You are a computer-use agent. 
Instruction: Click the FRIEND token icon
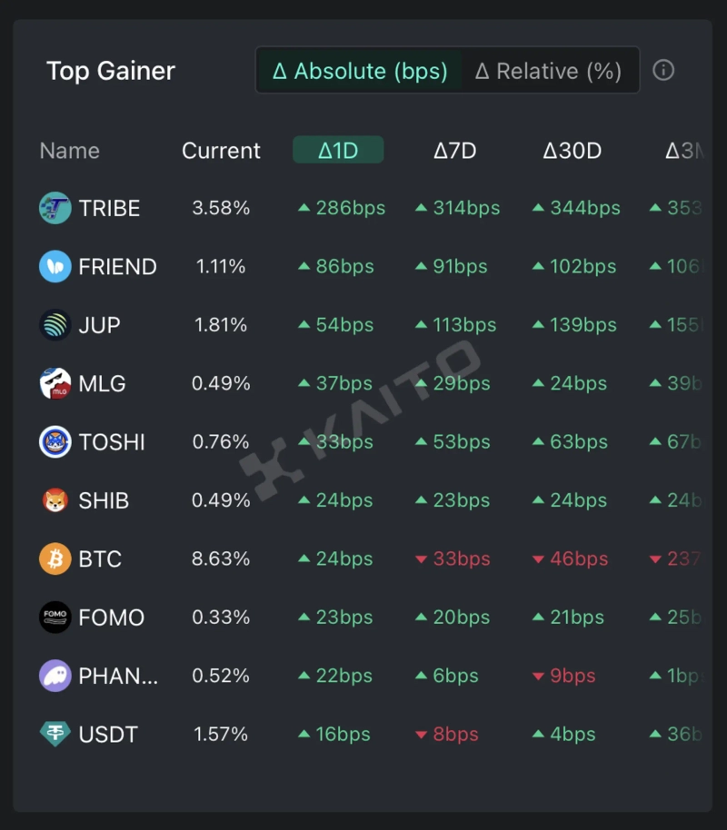[55, 267]
